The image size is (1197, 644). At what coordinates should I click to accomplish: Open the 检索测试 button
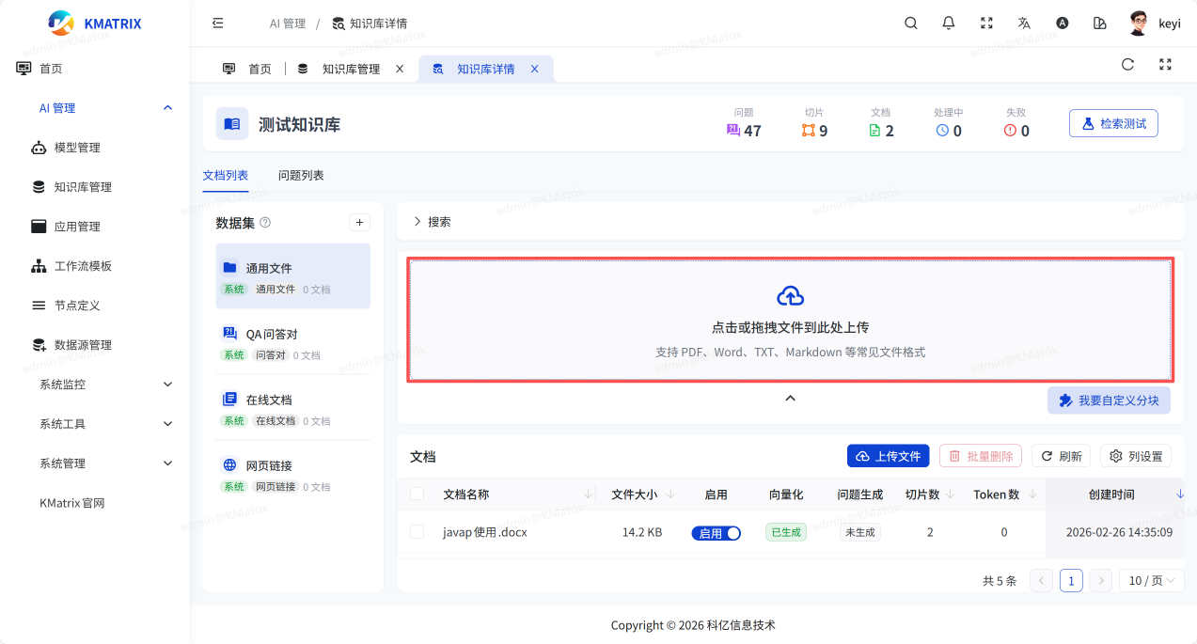click(x=1113, y=124)
